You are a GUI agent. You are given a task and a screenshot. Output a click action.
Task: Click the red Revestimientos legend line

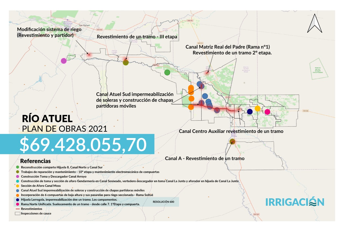[17, 209]
